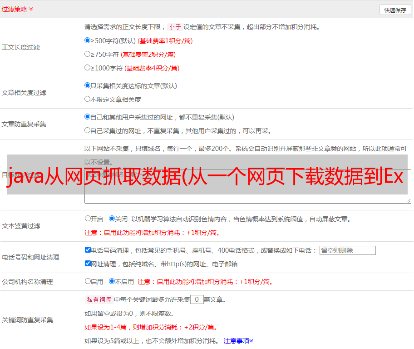Click the red text 基础费率2积分/篇
The image size is (414, 349).
pyautogui.click(x=148, y=55)
